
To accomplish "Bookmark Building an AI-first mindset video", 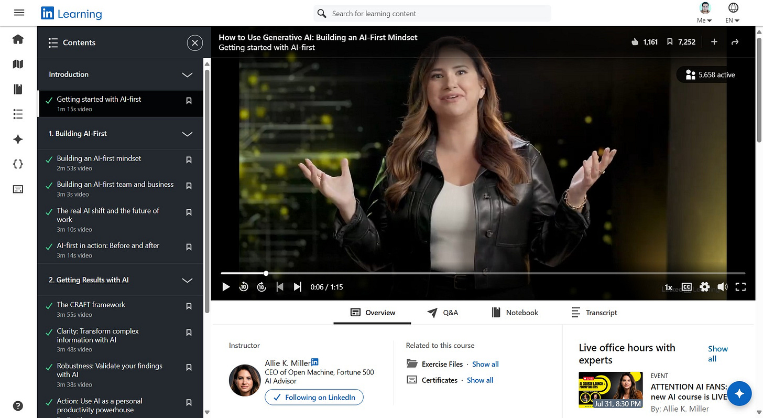I will coord(189,160).
